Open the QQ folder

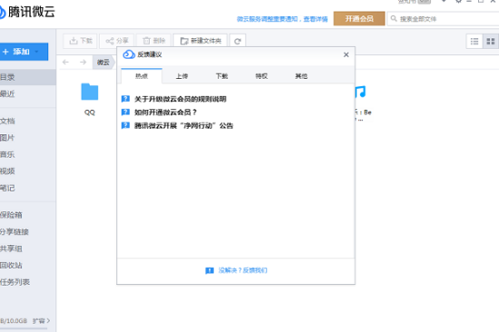click(90, 99)
